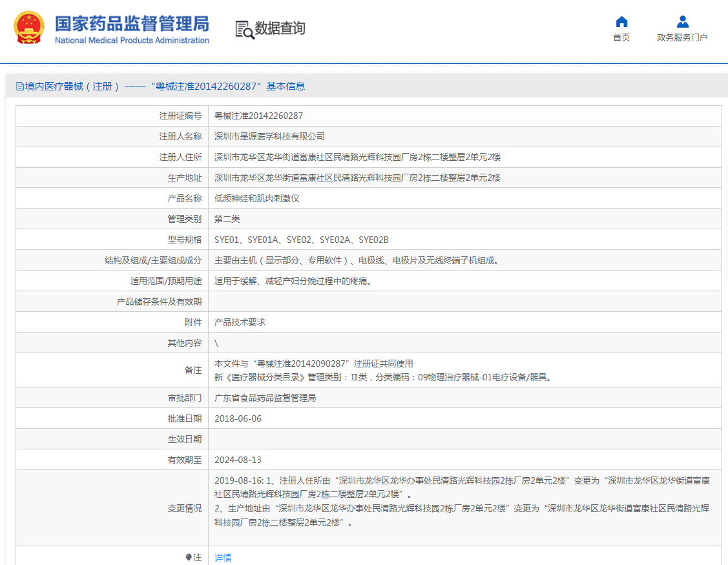Select the 第二类 value
The height and width of the screenshot is (565, 728).
pyautogui.click(x=227, y=219)
